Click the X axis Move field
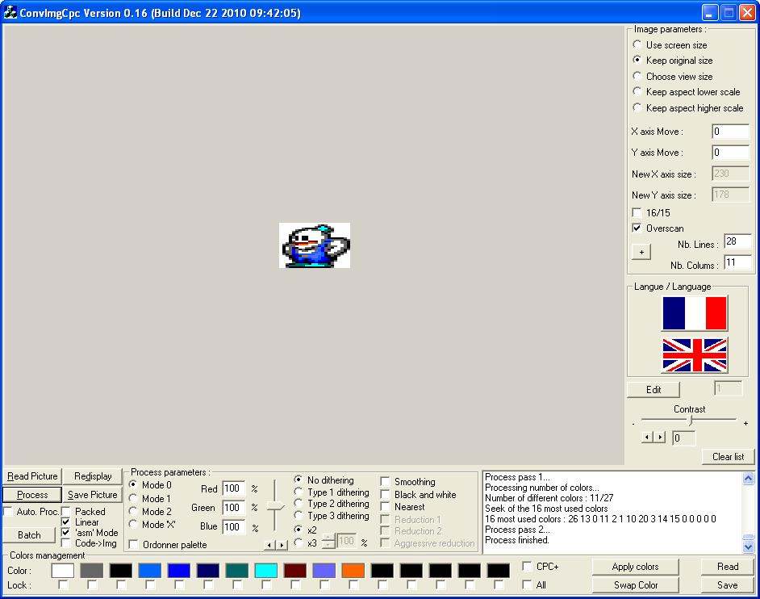Viewport: 760px width, 599px height. (730, 132)
